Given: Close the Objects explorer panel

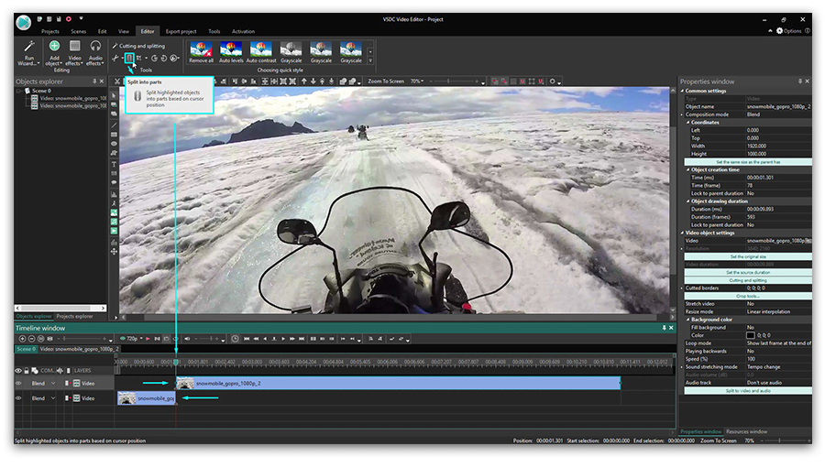Looking at the screenshot, I should coord(102,81).
